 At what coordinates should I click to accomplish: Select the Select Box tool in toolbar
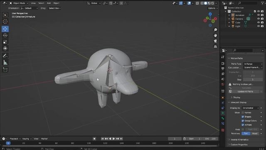[x=5, y=15]
